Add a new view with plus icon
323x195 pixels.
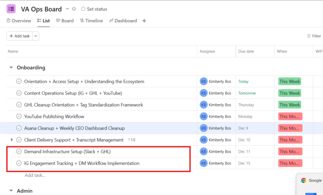[144, 21]
